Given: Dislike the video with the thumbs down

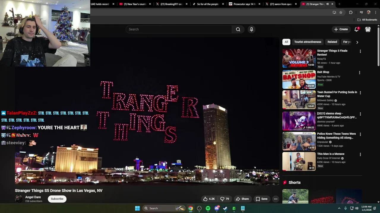Looking at the screenshot, I should [224, 199].
